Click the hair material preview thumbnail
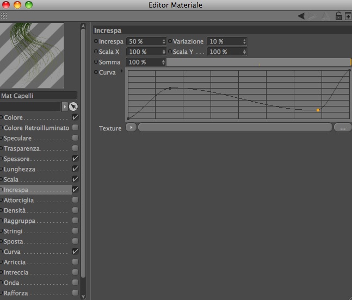 pos(32,55)
